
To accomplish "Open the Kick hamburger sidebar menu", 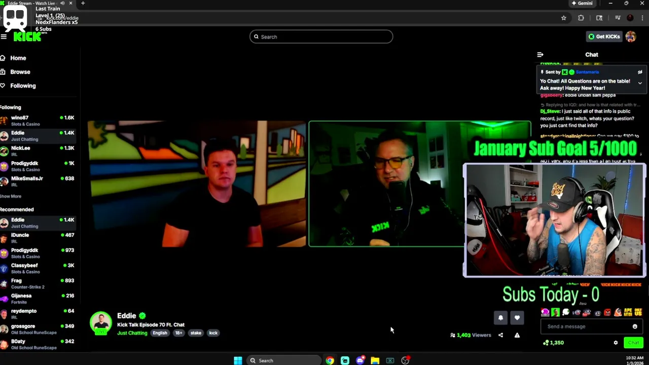I will pyautogui.click(x=4, y=36).
